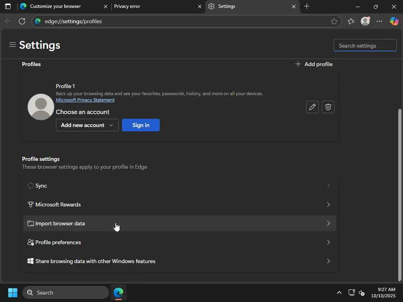Image resolution: width=403 pixels, height=302 pixels.
Task: Refresh the page with reload icon
Action: (x=22, y=21)
